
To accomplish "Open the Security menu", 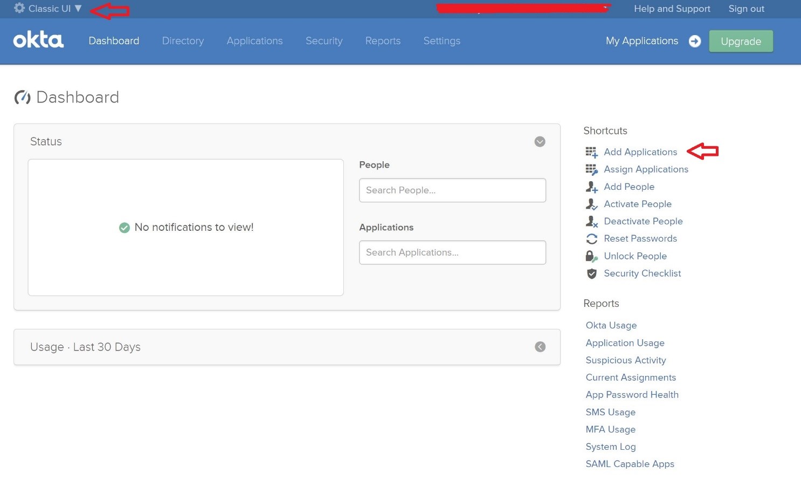I will point(323,41).
